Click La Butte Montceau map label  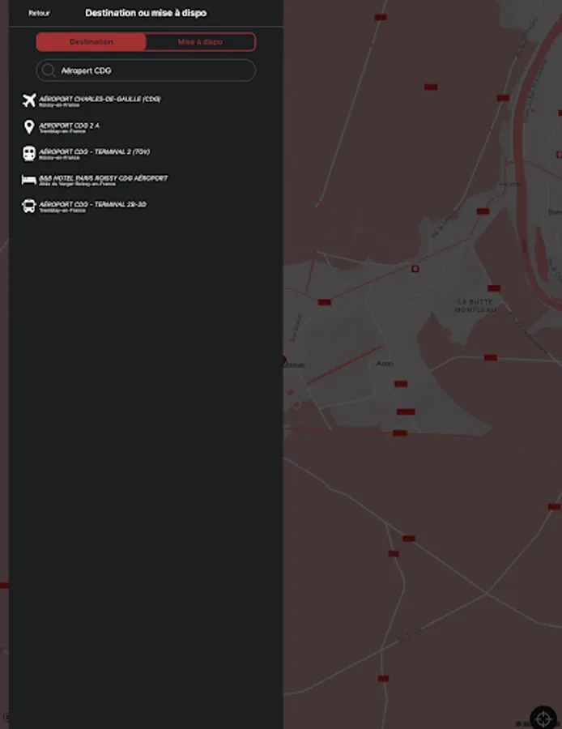(475, 305)
